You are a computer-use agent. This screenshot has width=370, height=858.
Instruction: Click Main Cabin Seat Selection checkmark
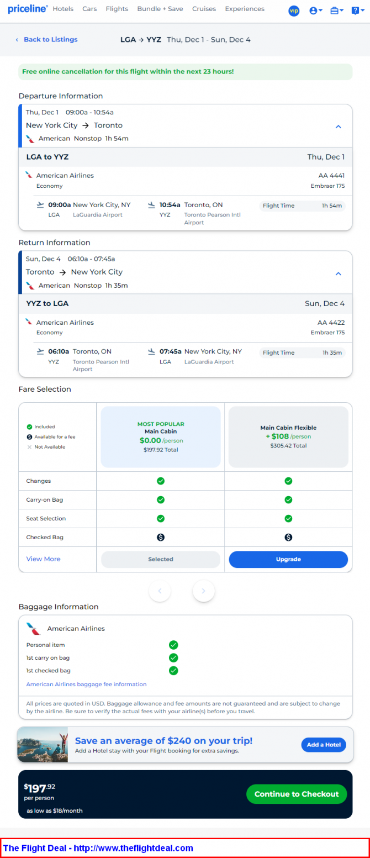pos(161,519)
